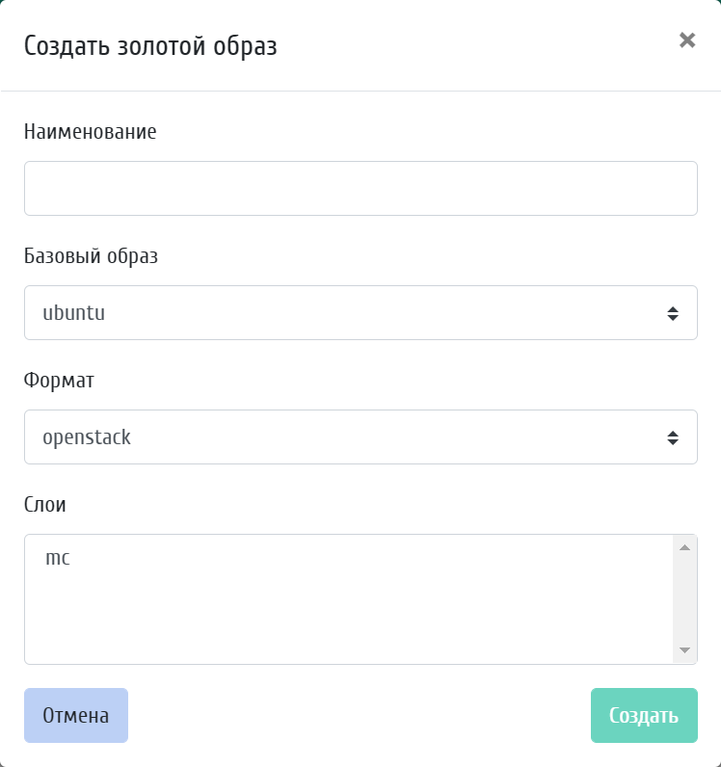The width and height of the screenshot is (721, 767).
Task: Select the mc layer in Слои
Action: (x=58, y=558)
